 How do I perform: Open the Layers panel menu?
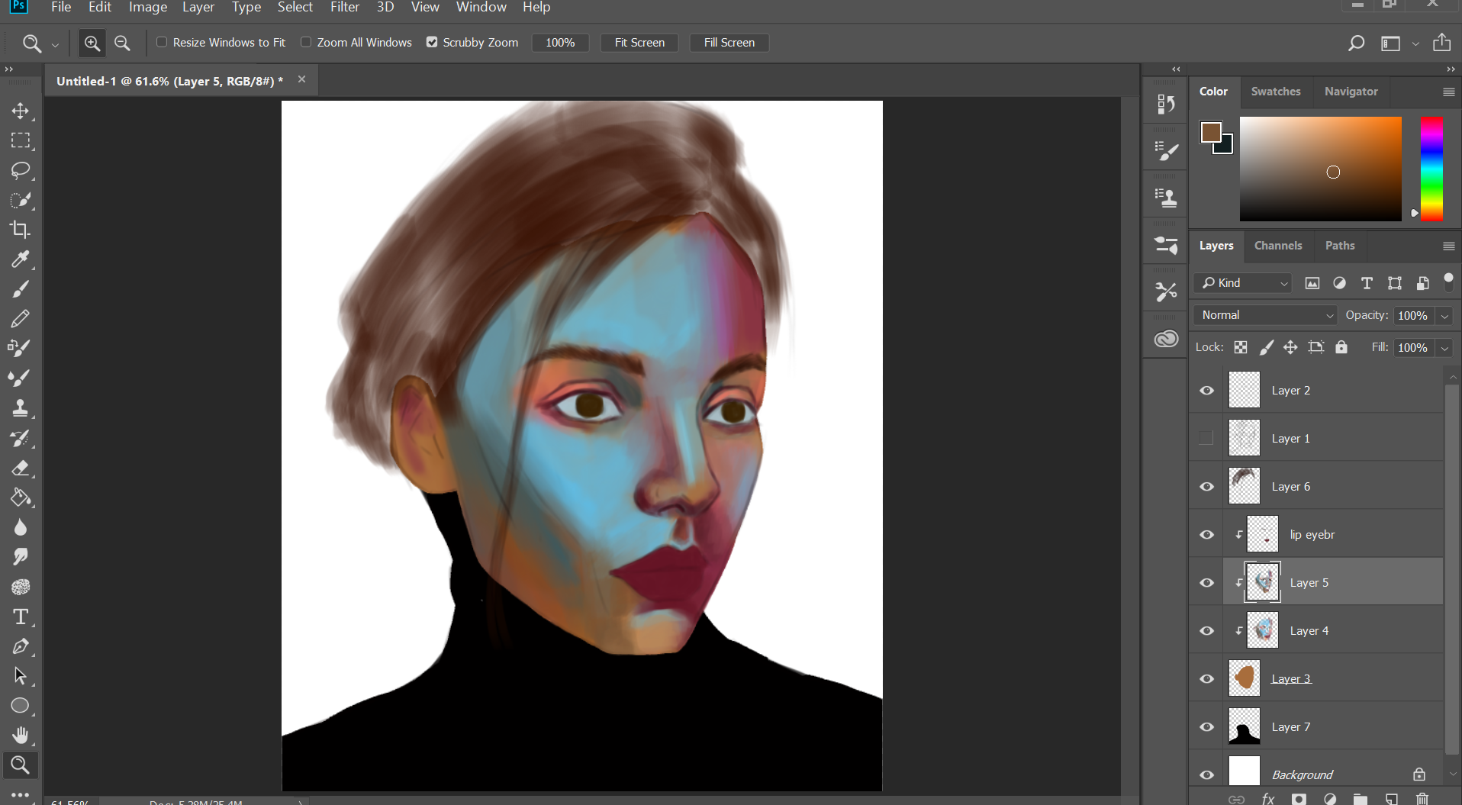click(1448, 246)
